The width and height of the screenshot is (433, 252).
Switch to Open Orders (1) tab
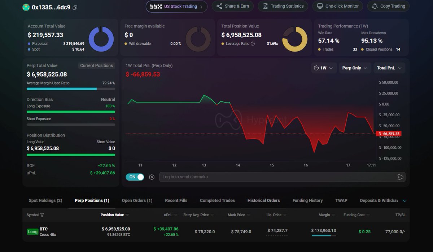point(137,200)
